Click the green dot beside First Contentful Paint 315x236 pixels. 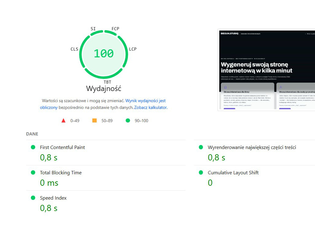coord(33,147)
